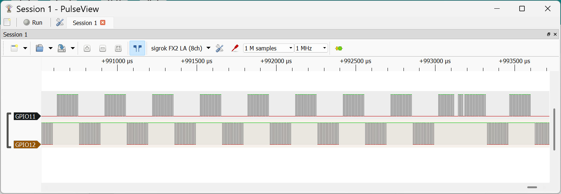Maximize the PulseView window

[x=522, y=9]
